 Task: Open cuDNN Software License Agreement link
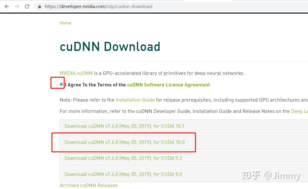168,85
